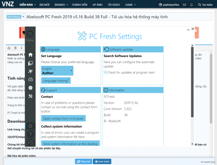Expand the GAME navigation dropdown
The image size is (217, 165).
(x=131, y=5)
